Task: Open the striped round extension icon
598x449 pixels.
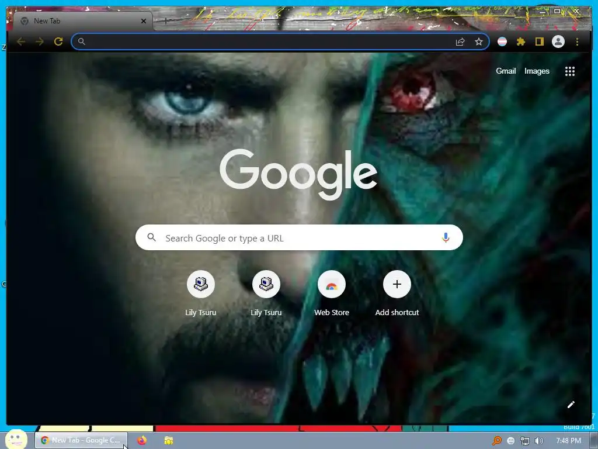Action: pyautogui.click(x=502, y=42)
